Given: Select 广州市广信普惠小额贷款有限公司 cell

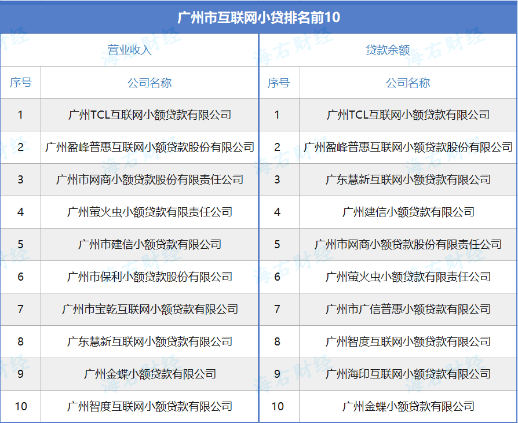Looking at the screenshot, I should pyautogui.click(x=408, y=309).
